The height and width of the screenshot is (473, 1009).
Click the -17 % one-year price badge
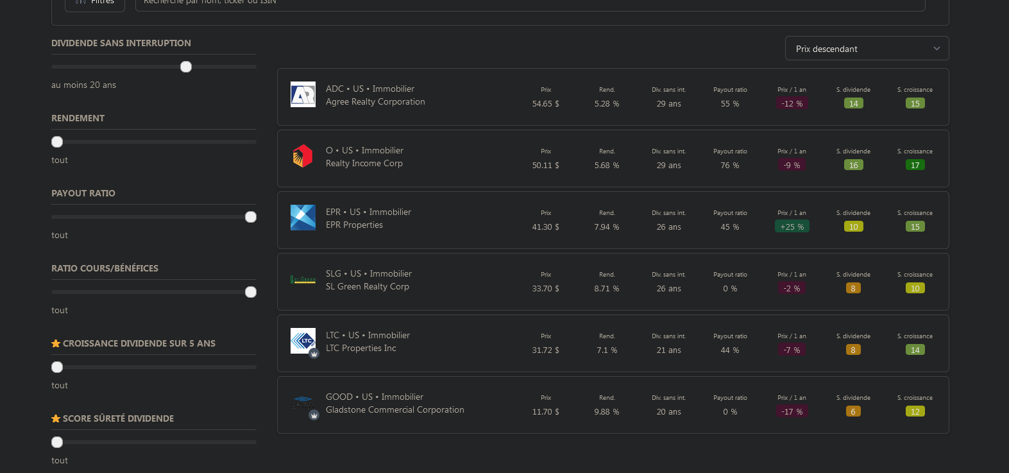(792, 411)
